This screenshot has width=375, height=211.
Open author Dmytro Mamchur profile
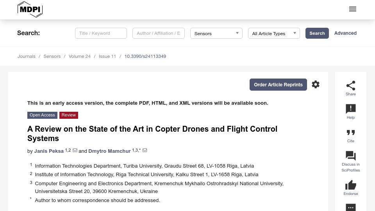click(109, 151)
